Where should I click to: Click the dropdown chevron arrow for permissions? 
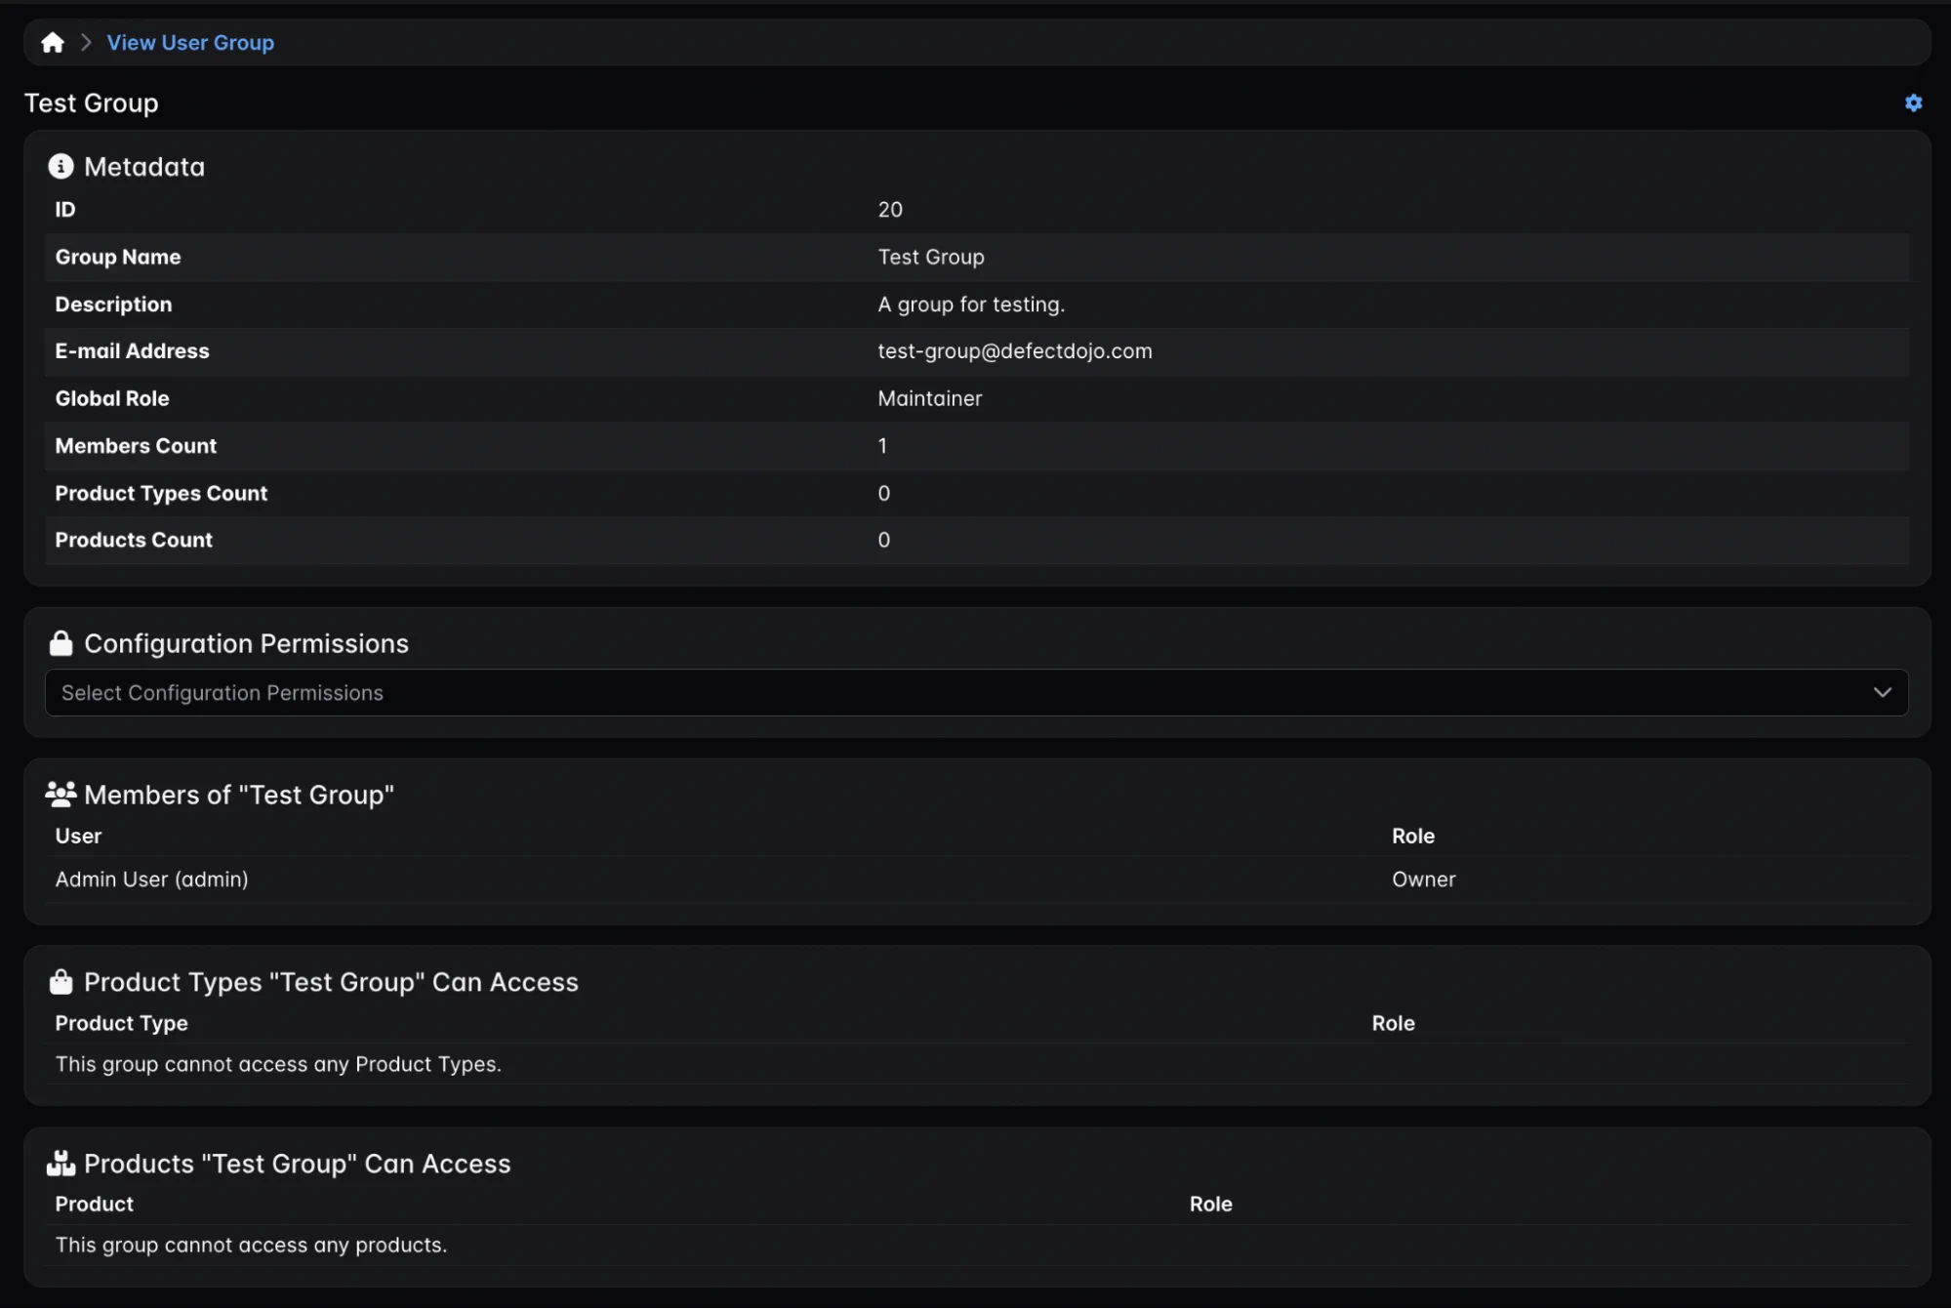[1882, 692]
